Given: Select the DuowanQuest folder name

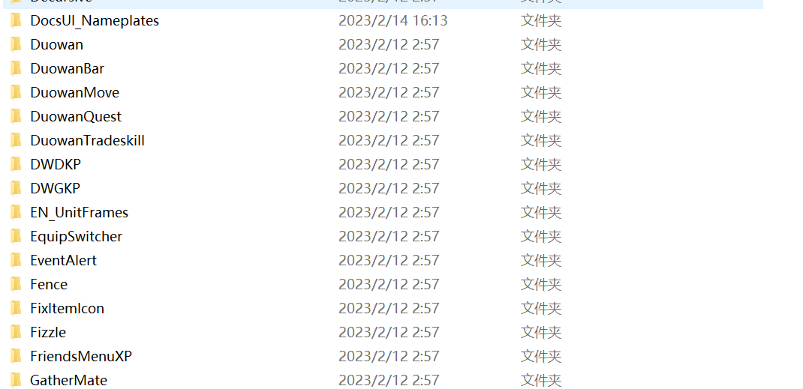Looking at the screenshot, I should point(76,116).
